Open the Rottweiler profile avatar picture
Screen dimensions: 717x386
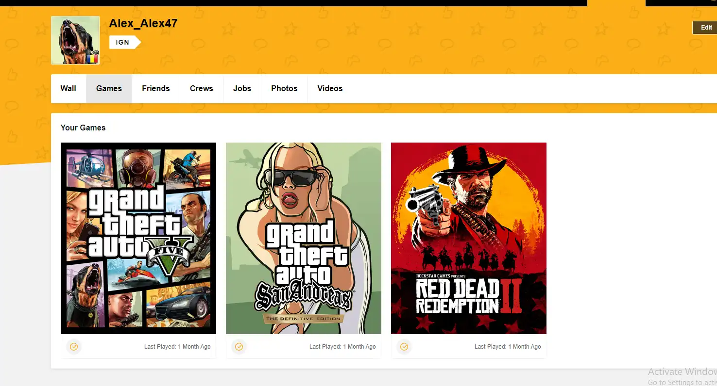(75, 40)
